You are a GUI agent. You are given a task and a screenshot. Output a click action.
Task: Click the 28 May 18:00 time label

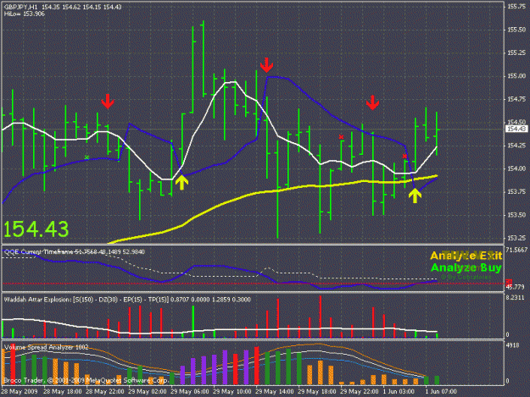(x=63, y=392)
